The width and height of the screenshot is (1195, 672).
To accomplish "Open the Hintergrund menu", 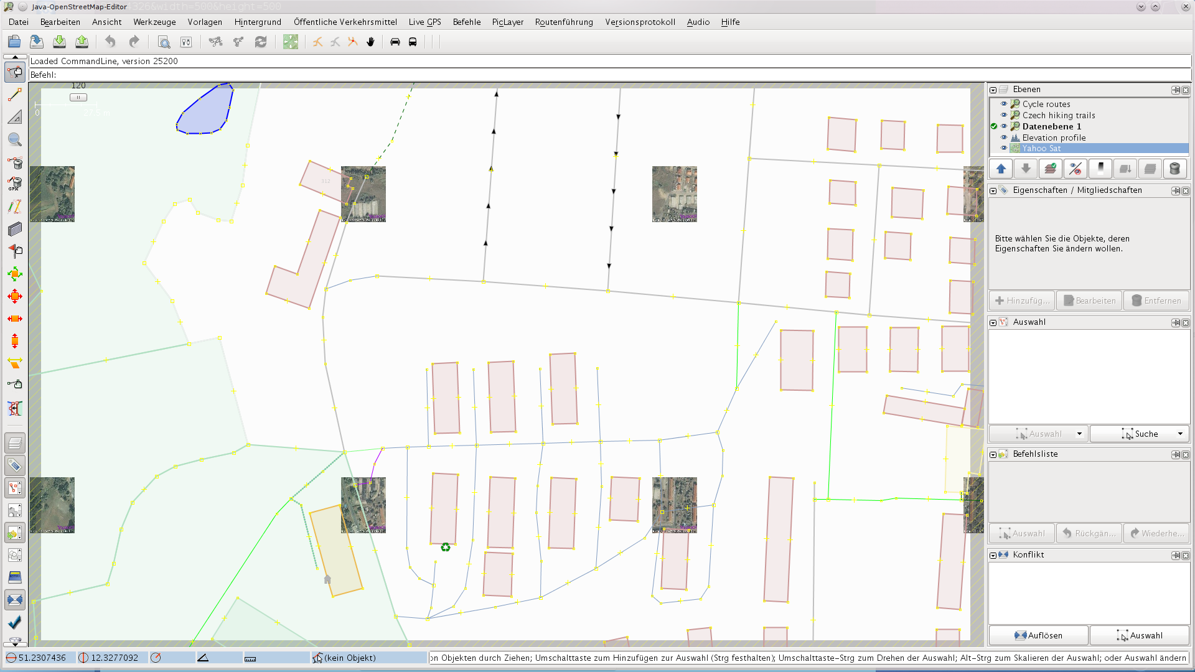I will (x=258, y=22).
